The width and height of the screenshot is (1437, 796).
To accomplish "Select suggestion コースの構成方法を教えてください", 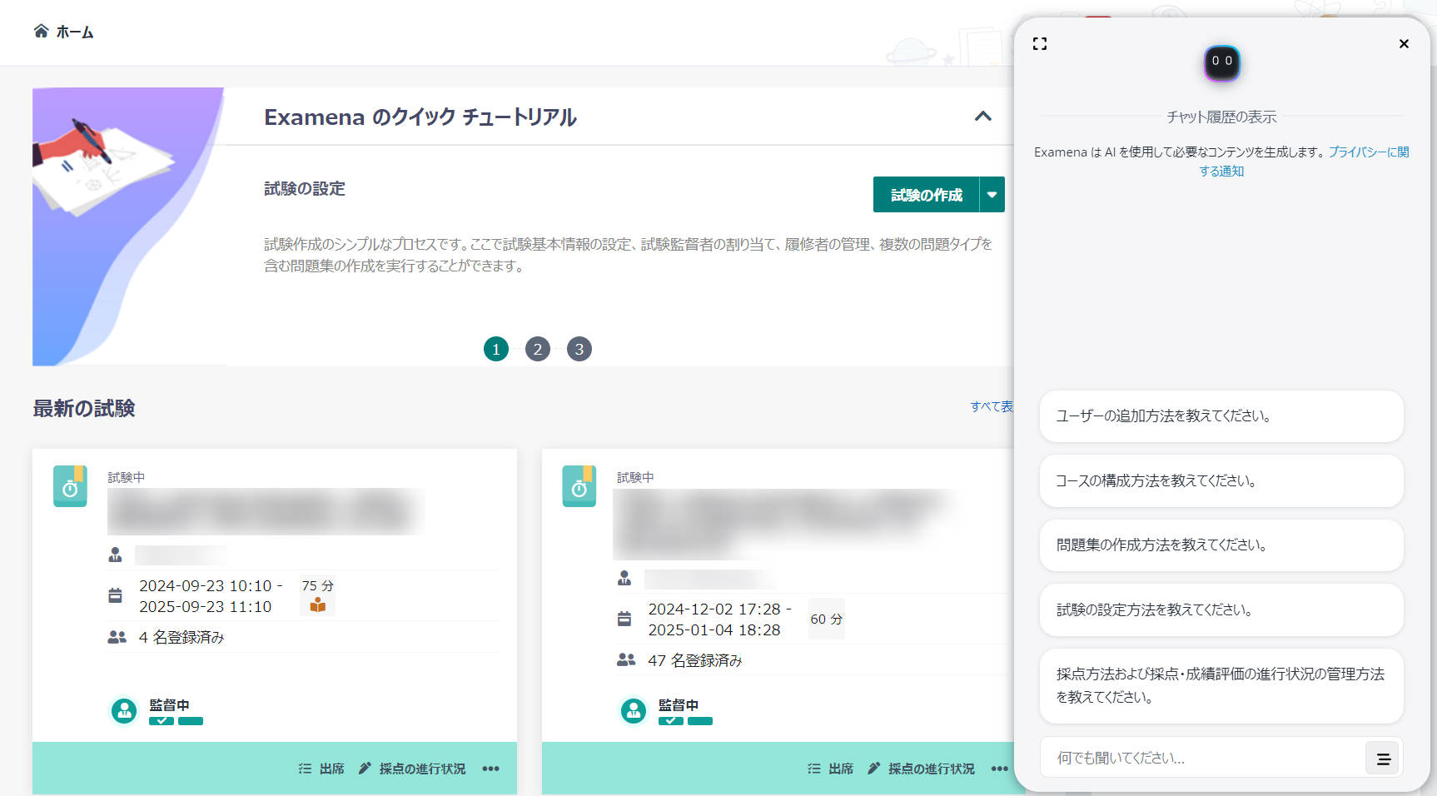I will point(1221,480).
